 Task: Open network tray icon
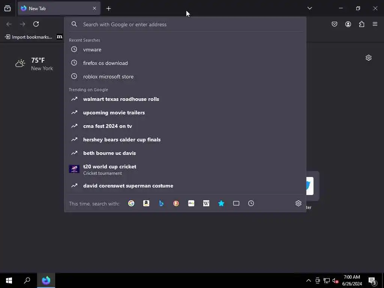[327, 280]
